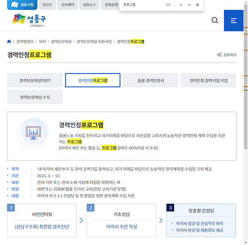Select the 성동뉴스 top tab
Image resolution: width=248 pixels, height=245 pixels.
(89, 4)
